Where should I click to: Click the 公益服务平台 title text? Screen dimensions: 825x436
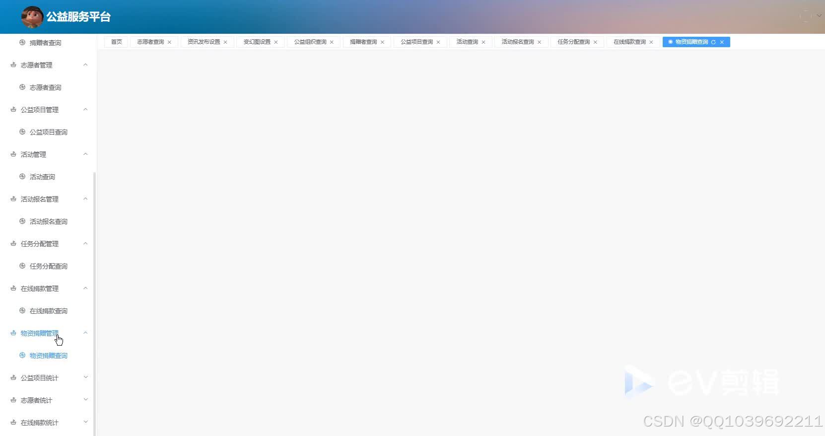coord(78,17)
